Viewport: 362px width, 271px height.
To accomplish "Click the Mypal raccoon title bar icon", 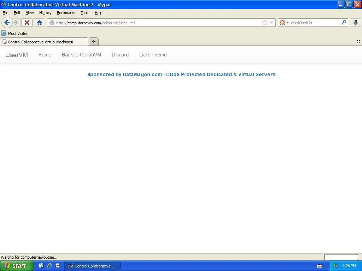I will tap(4, 4).
